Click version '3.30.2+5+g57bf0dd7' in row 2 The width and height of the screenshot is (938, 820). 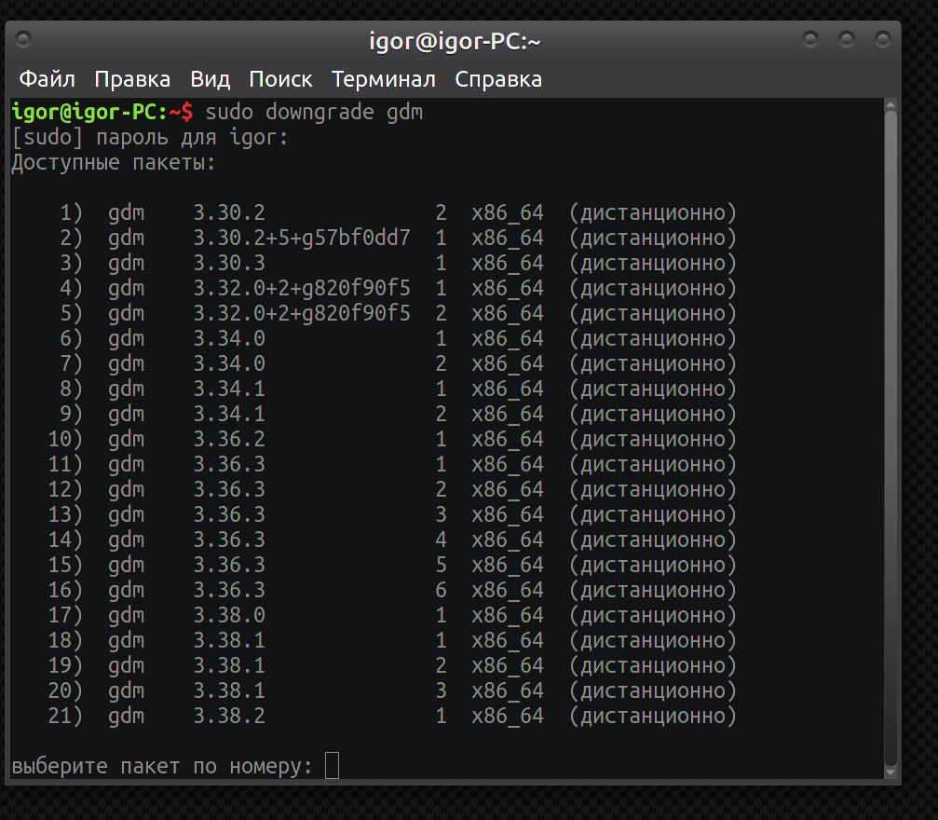[x=302, y=238]
